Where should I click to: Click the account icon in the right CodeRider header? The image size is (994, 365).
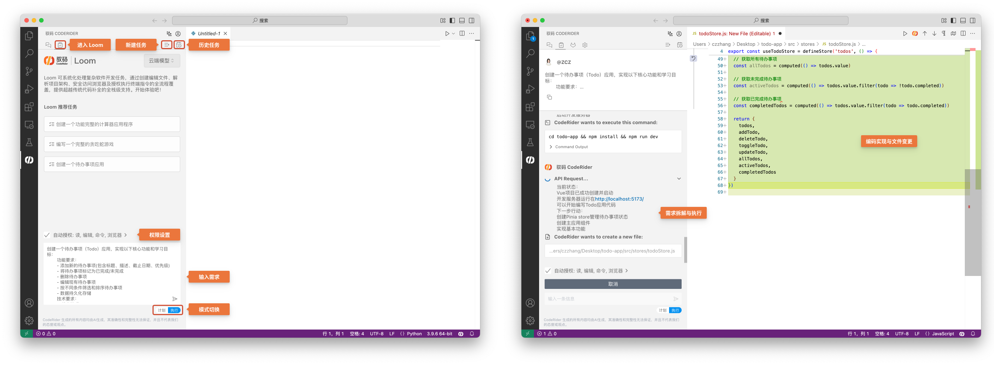point(679,34)
